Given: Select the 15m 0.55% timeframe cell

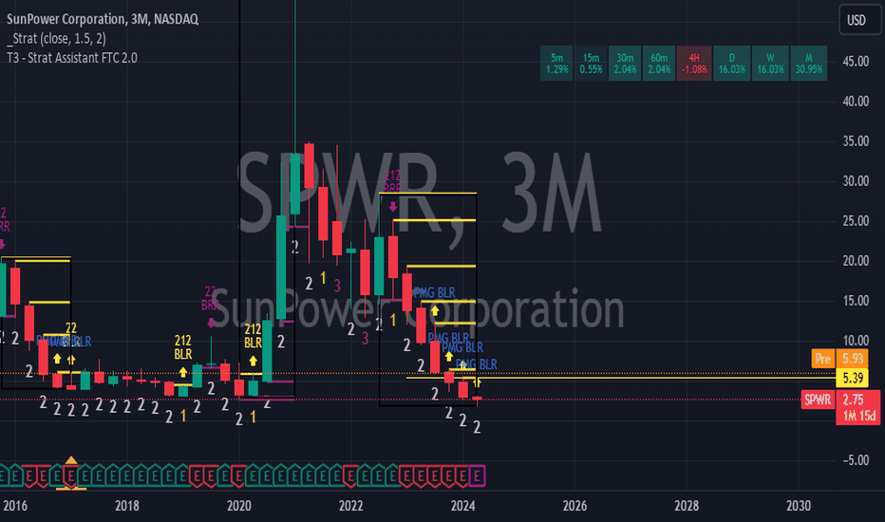Looking at the screenshot, I should click(x=591, y=64).
